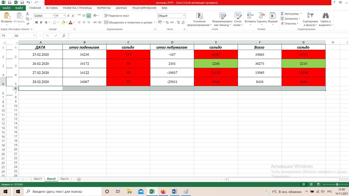Screen dimensions: 349x196
Task: Open Find and Select (Найти и выделить)
Action: point(325,19)
